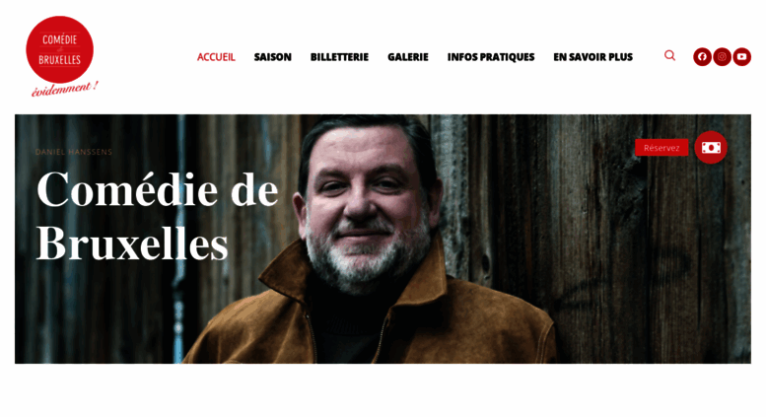Click the red Réservez button
This screenshot has width=766, height=417.
point(662,148)
